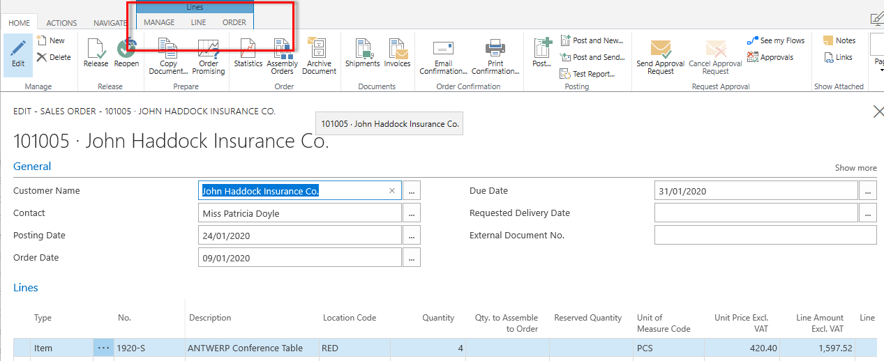
Task: Open Posting Date picker ellipsis button
Action: (412, 236)
